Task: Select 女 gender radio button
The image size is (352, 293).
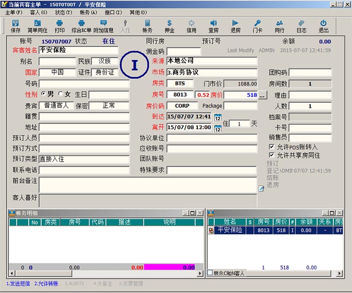Action: (x=60, y=94)
